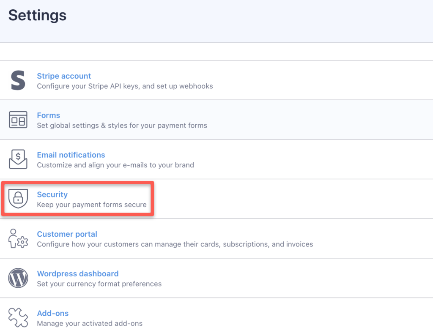Open the highlighted Security settings link
Screen dimensions: 433x336
(x=52, y=194)
